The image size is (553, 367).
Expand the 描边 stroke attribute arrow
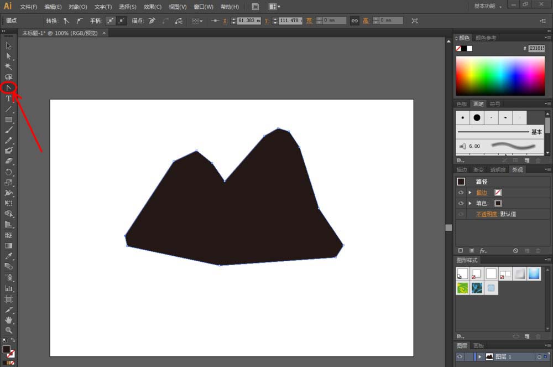[469, 193]
